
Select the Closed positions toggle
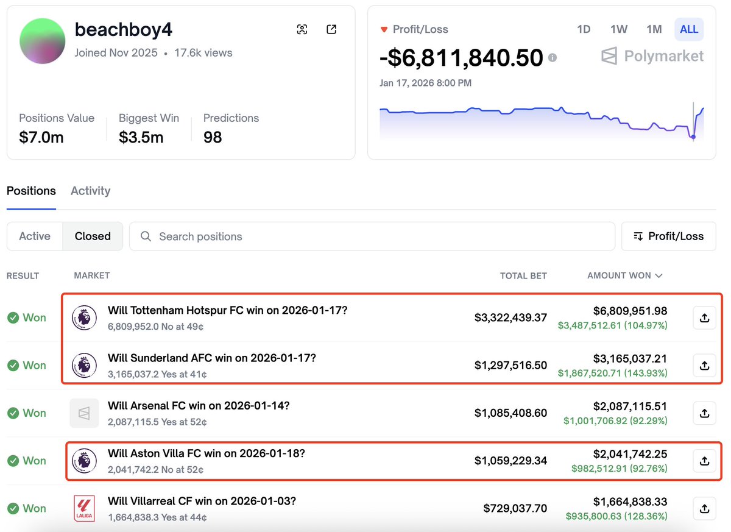coord(93,236)
